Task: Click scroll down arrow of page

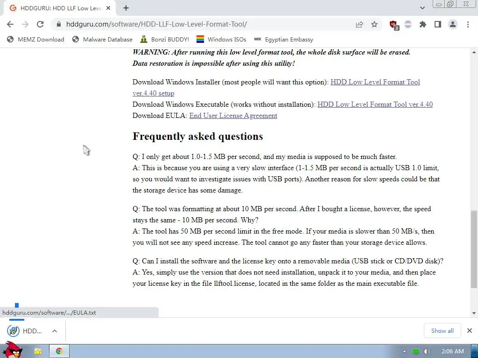Action: pyautogui.click(x=474, y=313)
